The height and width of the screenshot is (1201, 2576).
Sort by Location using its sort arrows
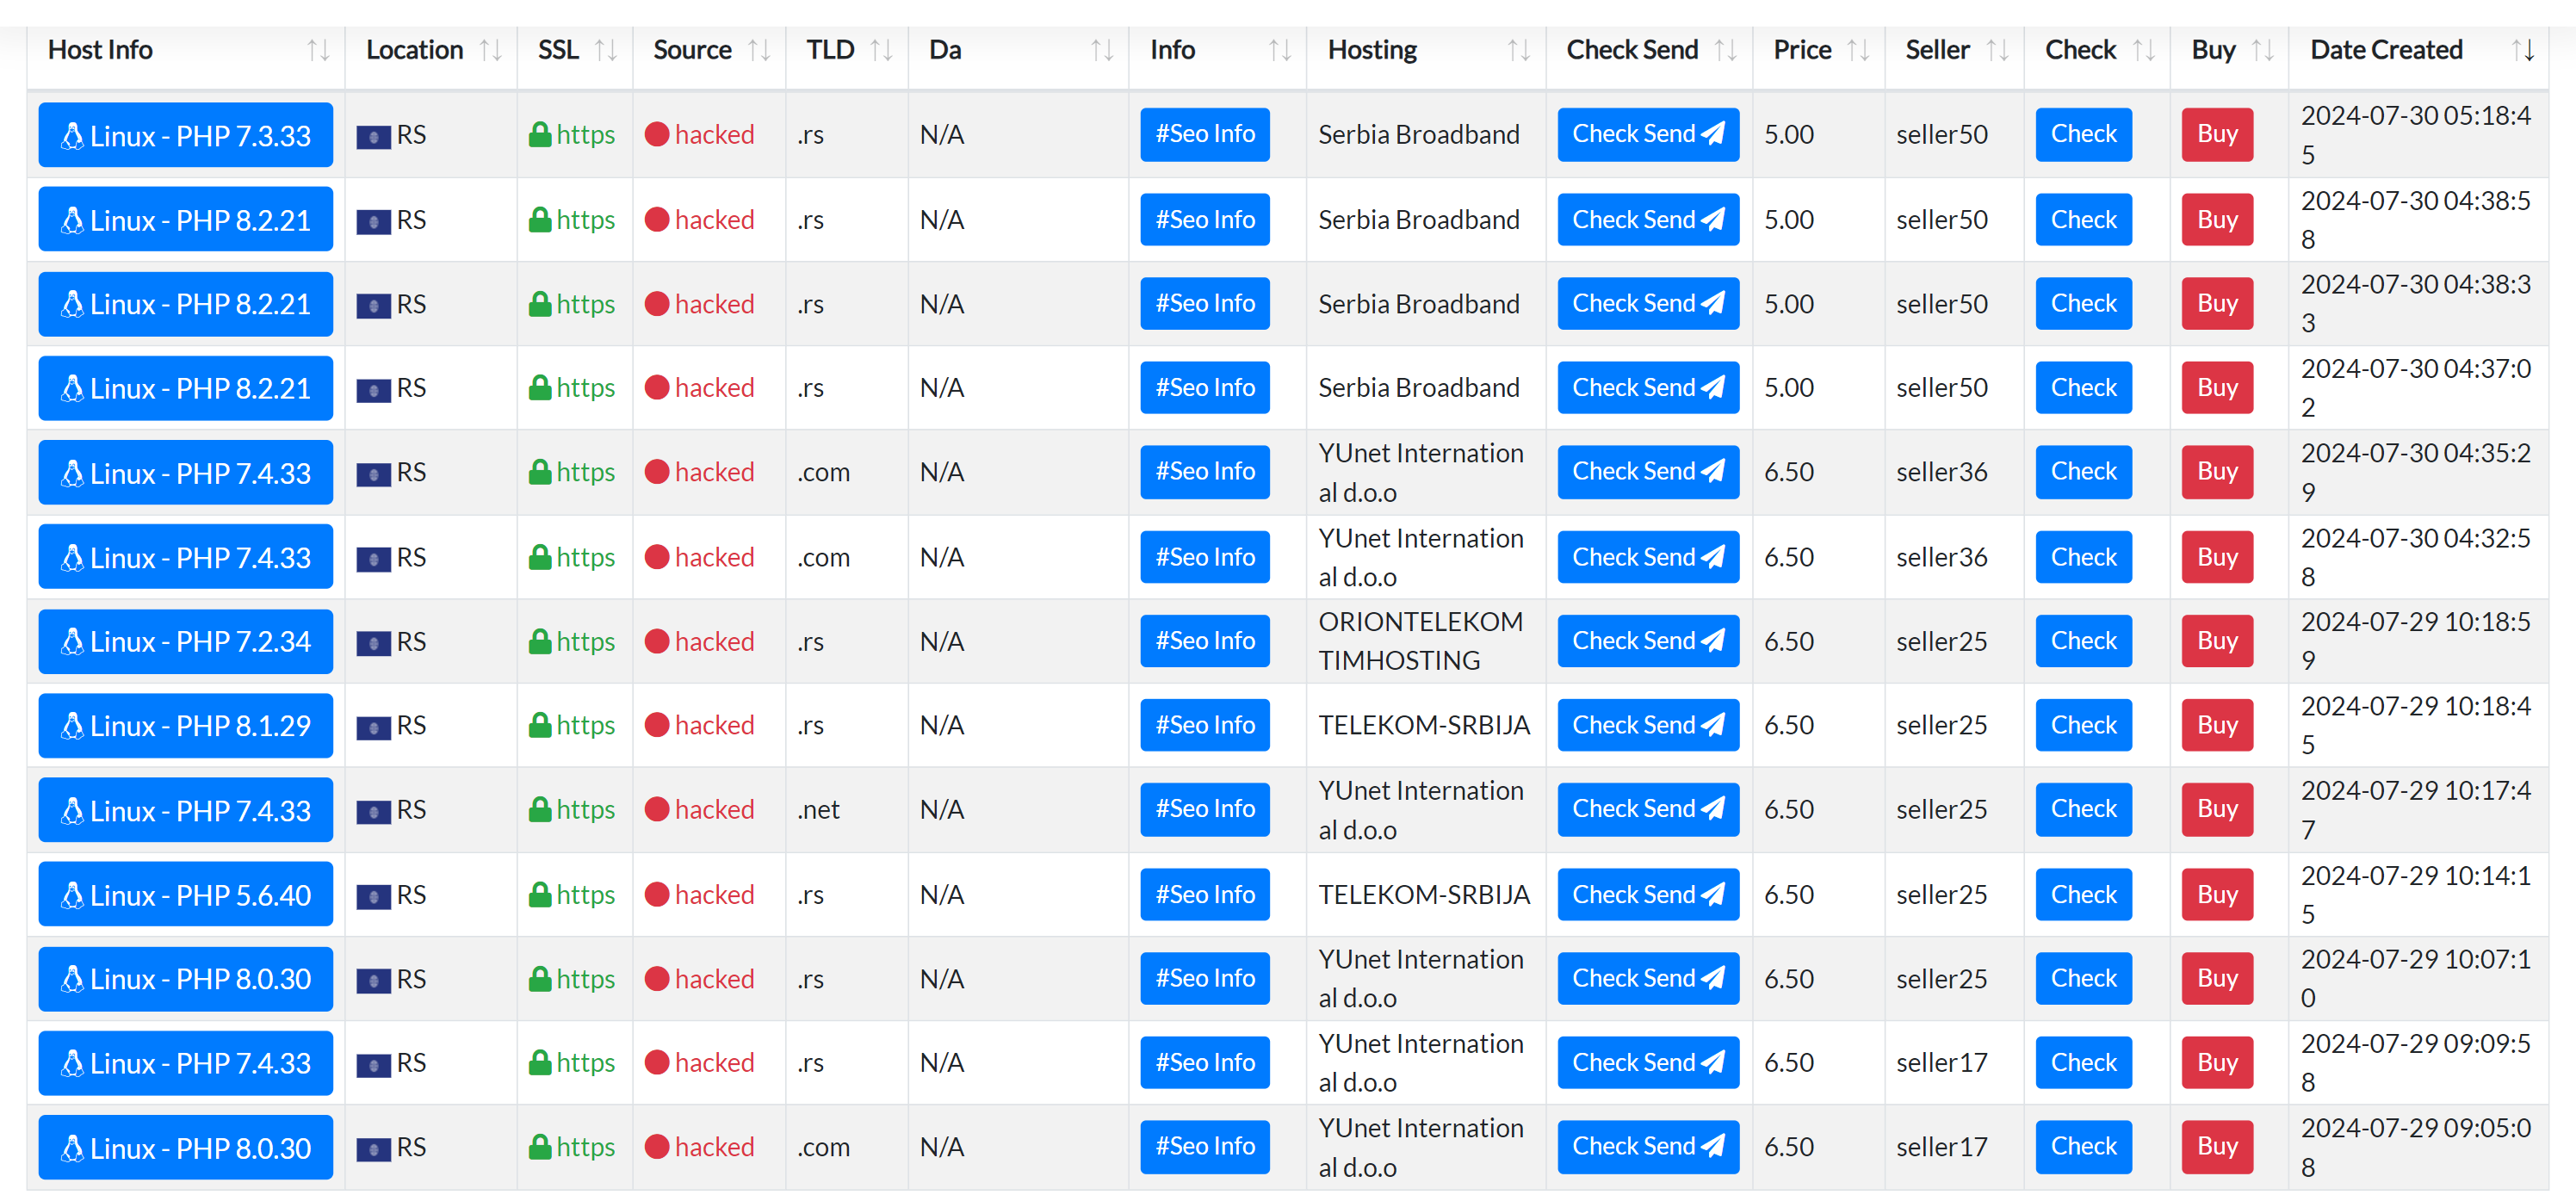[490, 50]
